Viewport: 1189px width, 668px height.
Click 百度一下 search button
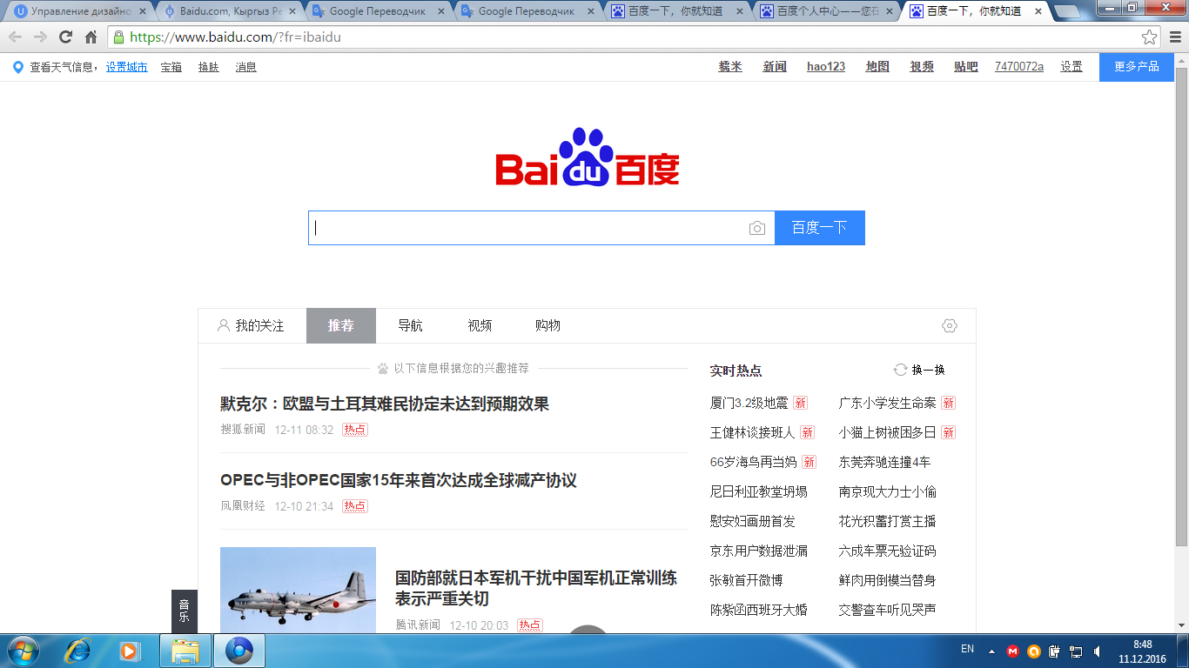click(819, 228)
